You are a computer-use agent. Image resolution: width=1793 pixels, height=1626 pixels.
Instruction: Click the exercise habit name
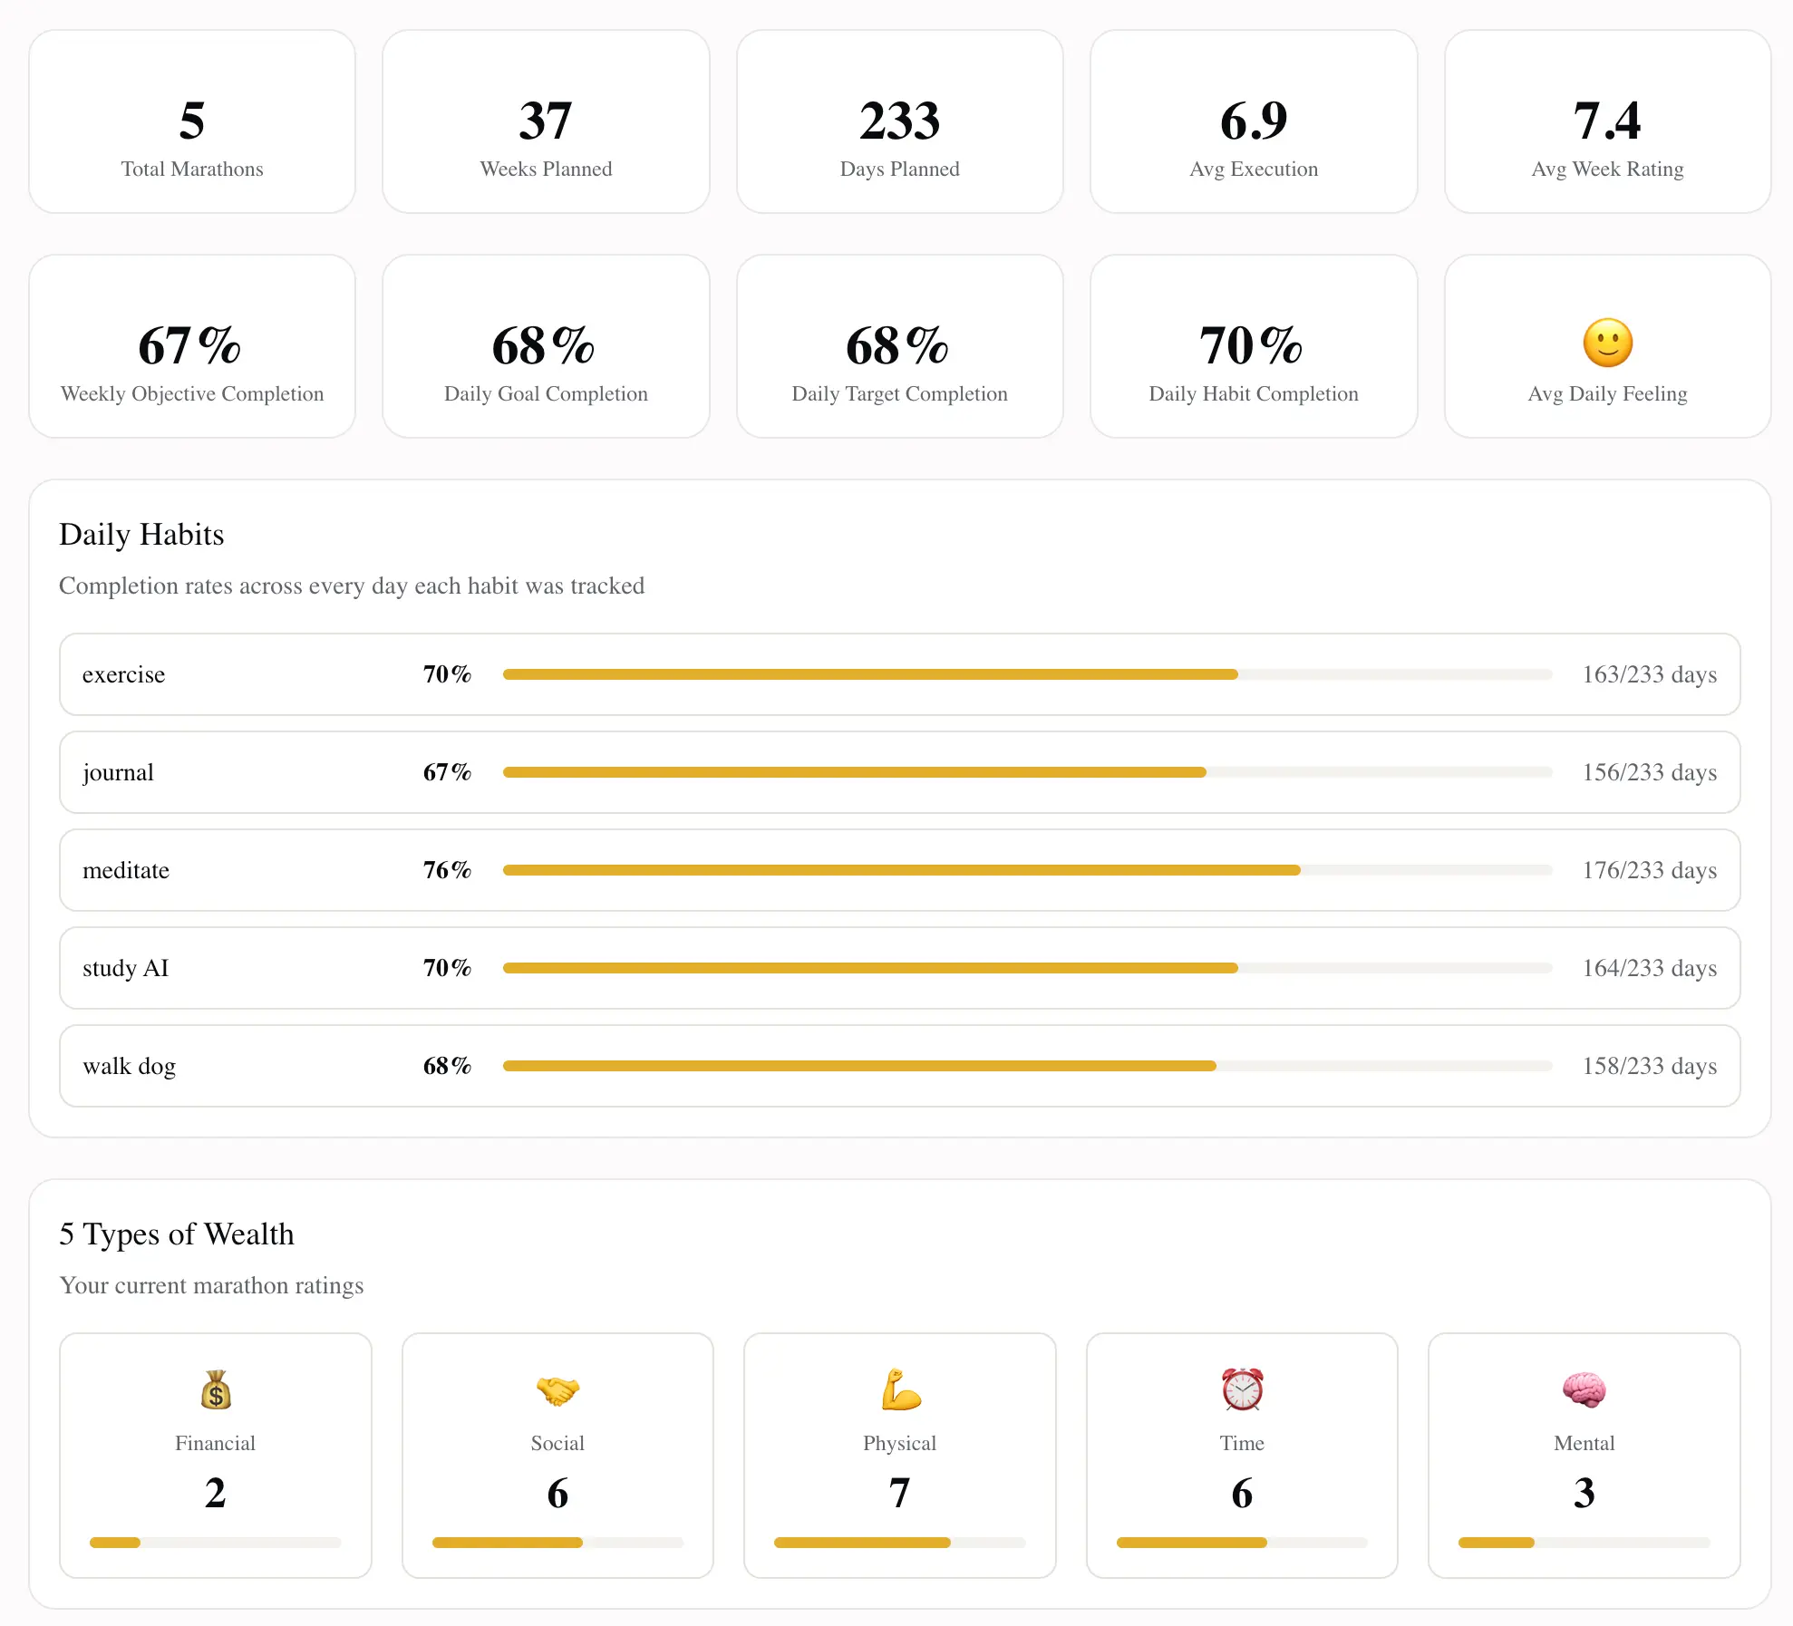coord(124,675)
